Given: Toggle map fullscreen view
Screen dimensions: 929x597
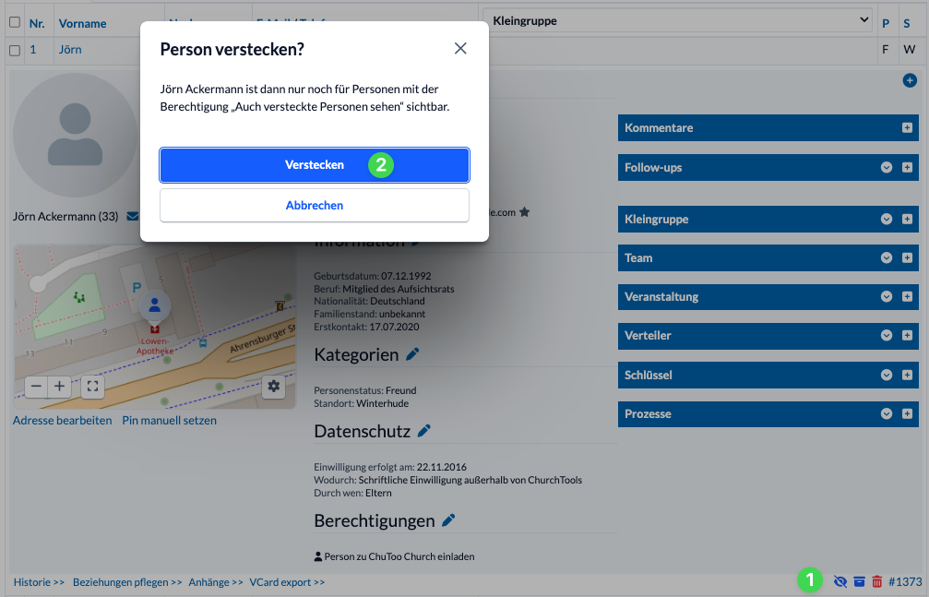Looking at the screenshot, I should [92, 387].
